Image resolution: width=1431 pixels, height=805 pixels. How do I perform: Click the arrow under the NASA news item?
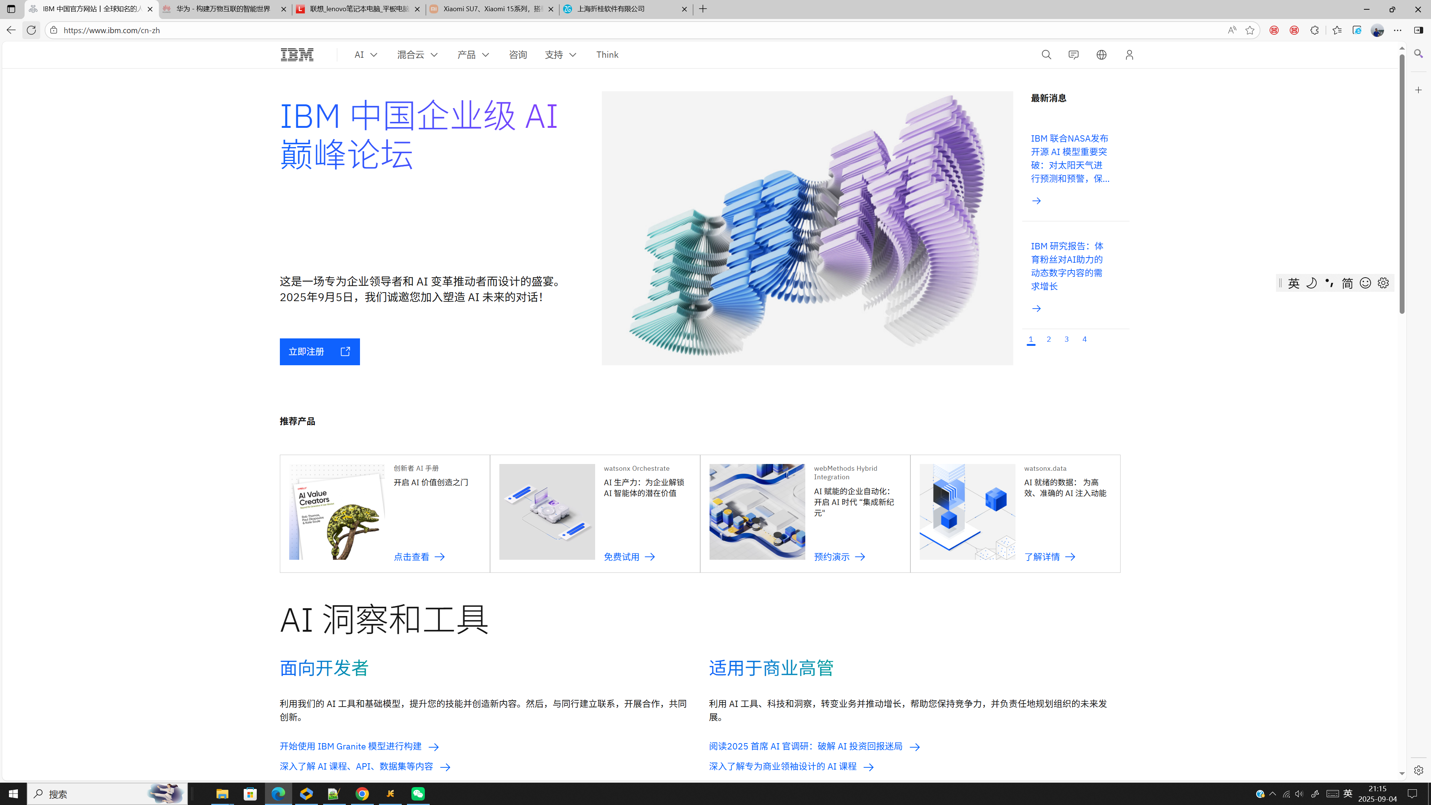coord(1036,201)
